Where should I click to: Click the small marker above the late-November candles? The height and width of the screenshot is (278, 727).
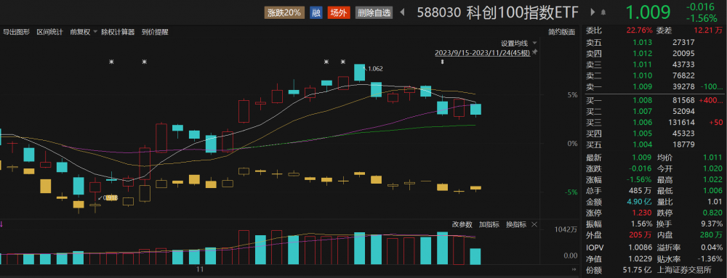442,62
